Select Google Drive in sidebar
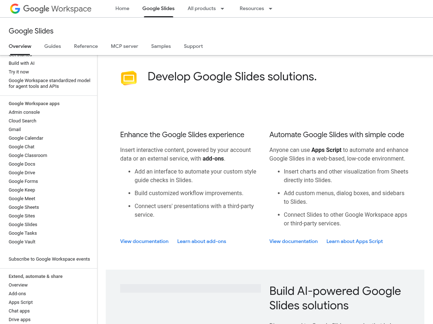Image resolution: width=433 pixels, height=324 pixels. pos(22,172)
